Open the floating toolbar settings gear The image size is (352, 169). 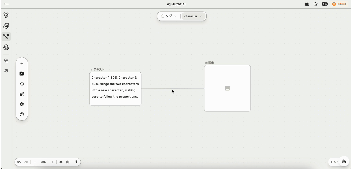click(22, 104)
